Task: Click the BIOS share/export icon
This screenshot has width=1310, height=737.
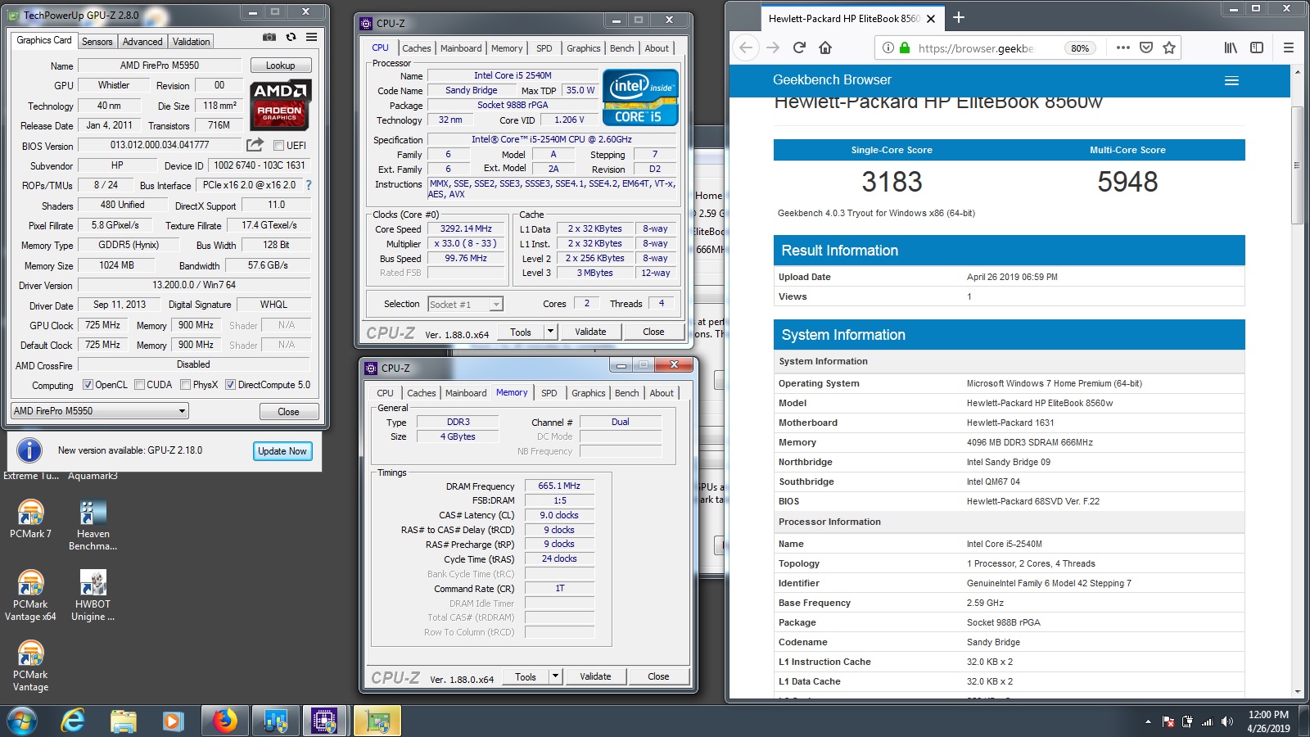Action: [255, 145]
